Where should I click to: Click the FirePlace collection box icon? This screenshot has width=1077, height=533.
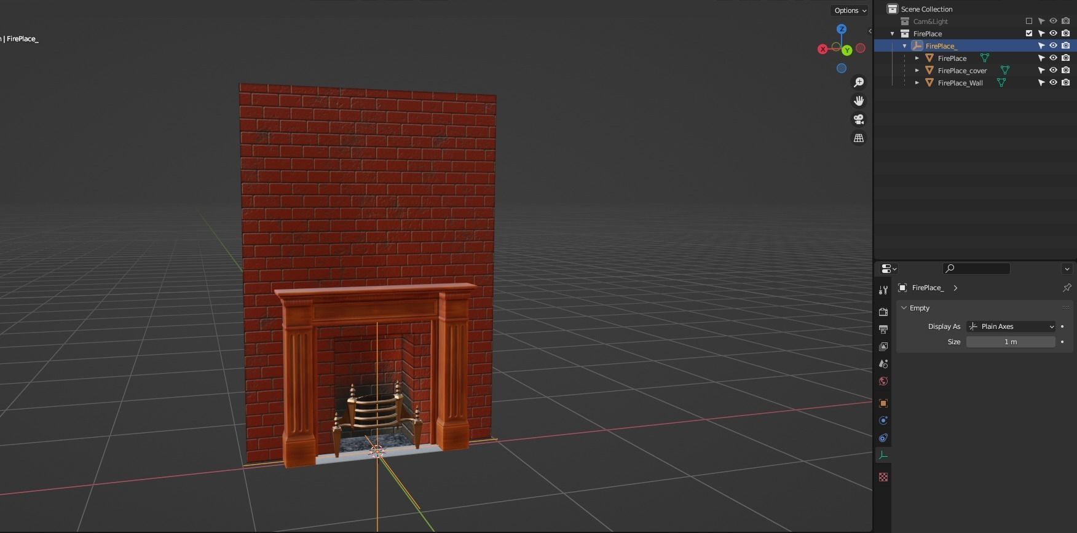click(x=905, y=33)
